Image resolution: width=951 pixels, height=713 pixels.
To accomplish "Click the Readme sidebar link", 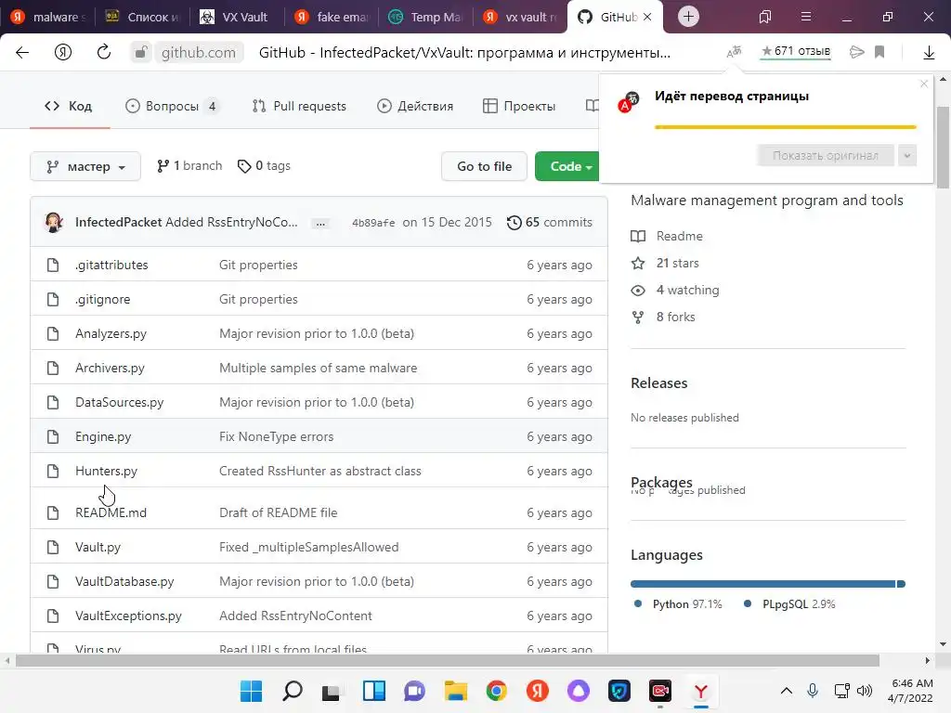I will coord(667,236).
